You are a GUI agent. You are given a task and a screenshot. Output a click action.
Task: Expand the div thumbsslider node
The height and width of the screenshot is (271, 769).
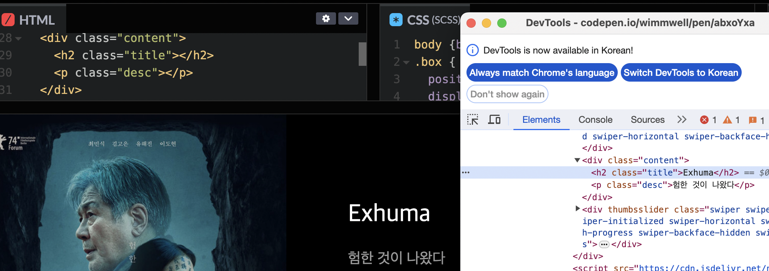pos(577,209)
